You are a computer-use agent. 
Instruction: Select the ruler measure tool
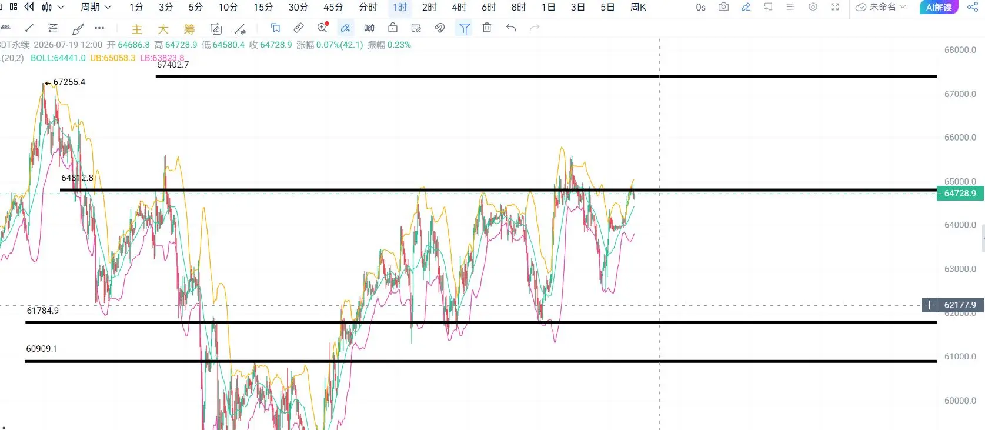point(299,28)
